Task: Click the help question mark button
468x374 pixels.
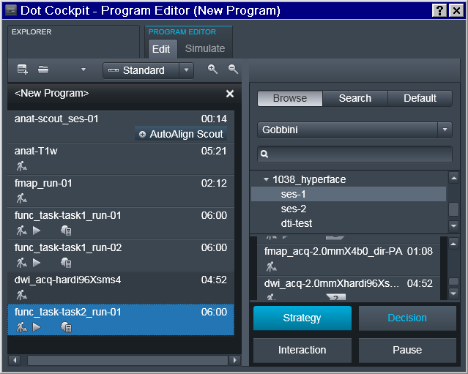Action: point(439,11)
